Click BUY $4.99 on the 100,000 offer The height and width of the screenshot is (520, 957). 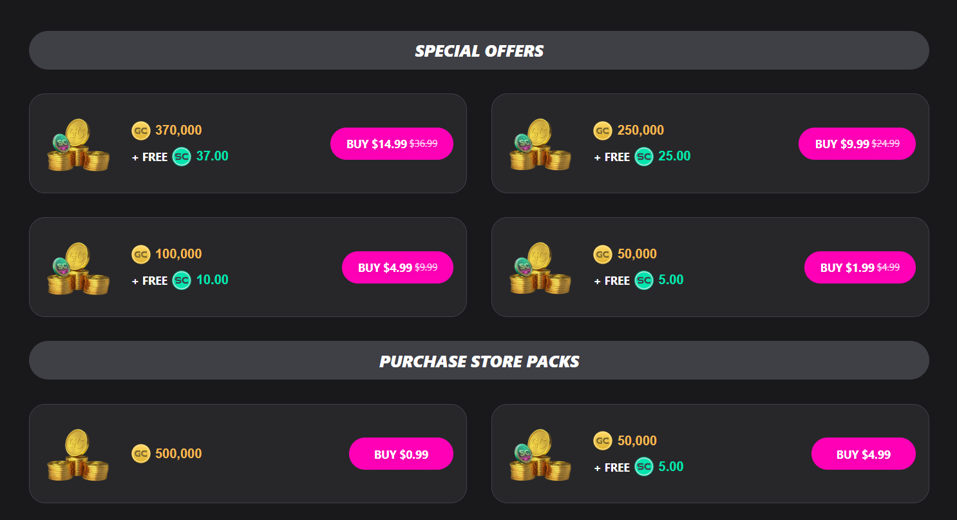tap(397, 267)
